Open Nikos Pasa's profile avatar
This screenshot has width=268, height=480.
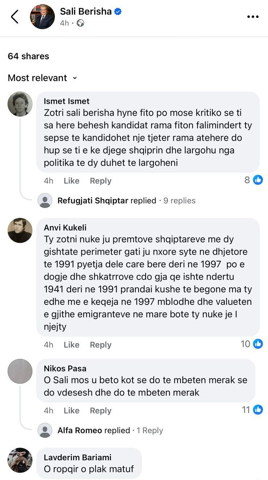[x=20, y=372]
